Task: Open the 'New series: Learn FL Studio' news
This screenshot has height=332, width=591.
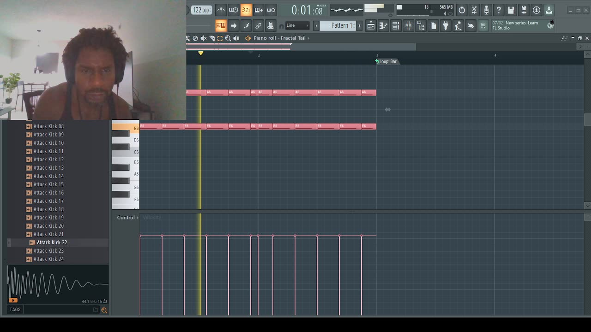Action: point(515,25)
